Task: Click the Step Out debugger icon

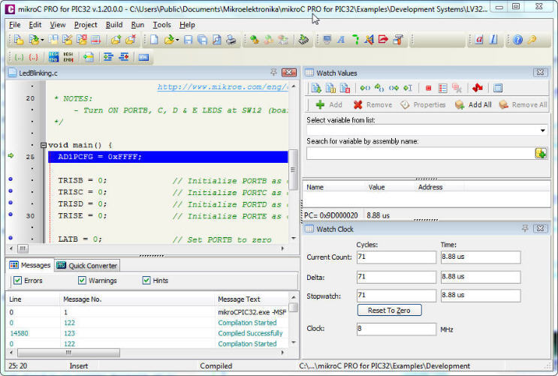Action: [394, 88]
